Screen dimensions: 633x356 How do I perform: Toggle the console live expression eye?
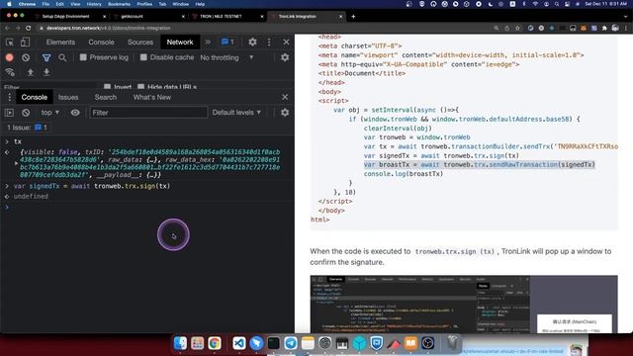click(75, 113)
